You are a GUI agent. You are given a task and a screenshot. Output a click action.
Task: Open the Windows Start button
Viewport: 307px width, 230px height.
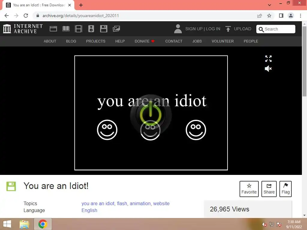7,224
